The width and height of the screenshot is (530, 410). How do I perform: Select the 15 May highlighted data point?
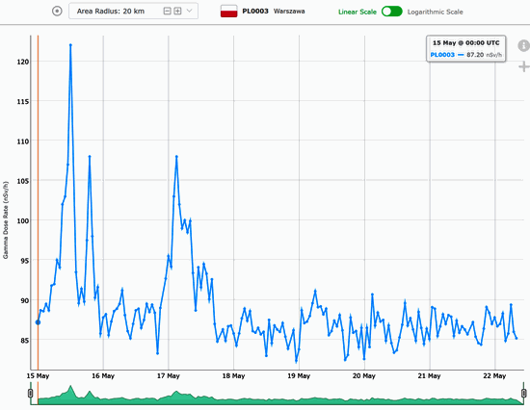pyautogui.click(x=38, y=322)
